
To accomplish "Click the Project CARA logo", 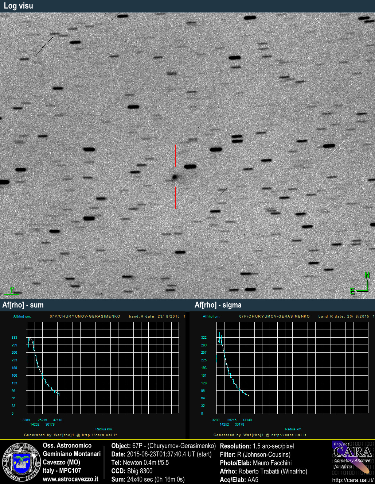I will tap(352, 458).
